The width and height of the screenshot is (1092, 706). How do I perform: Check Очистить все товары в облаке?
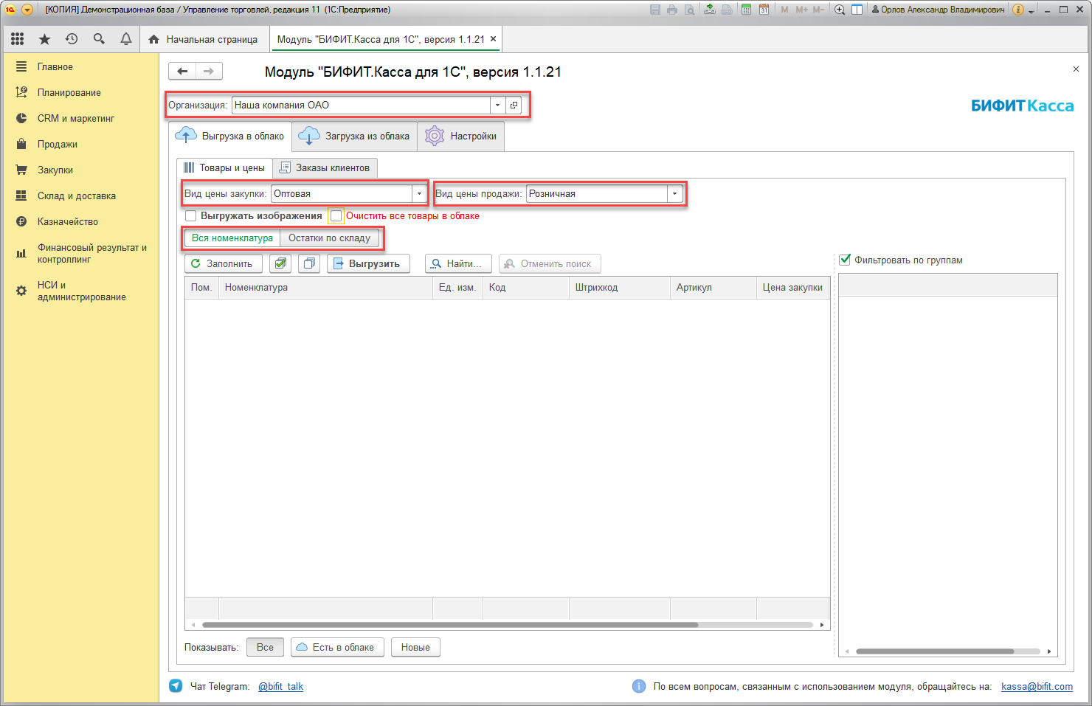click(x=336, y=215)
